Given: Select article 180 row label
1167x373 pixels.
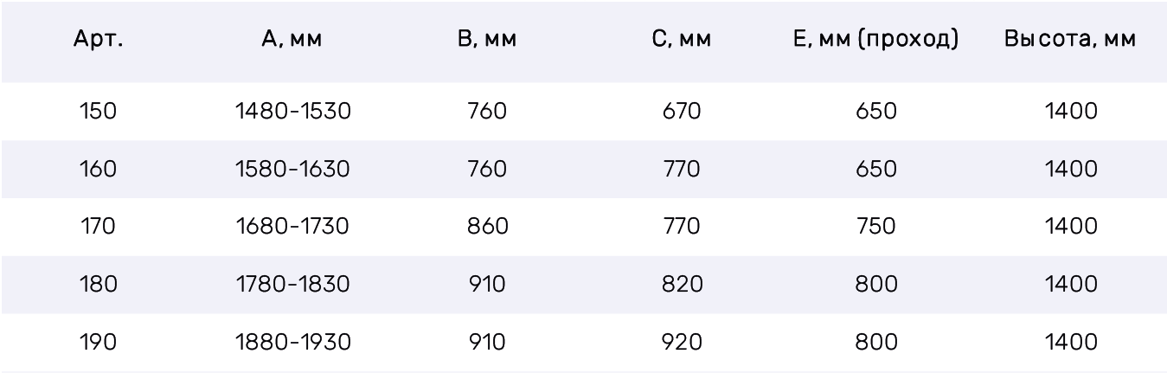Looking at the screenshot, I should 98,285.
